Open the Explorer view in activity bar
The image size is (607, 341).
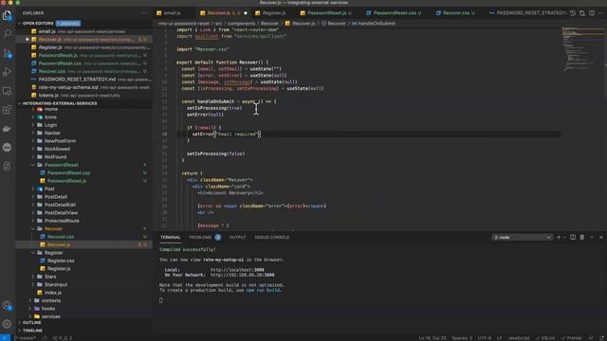click(x=7, y=15)
